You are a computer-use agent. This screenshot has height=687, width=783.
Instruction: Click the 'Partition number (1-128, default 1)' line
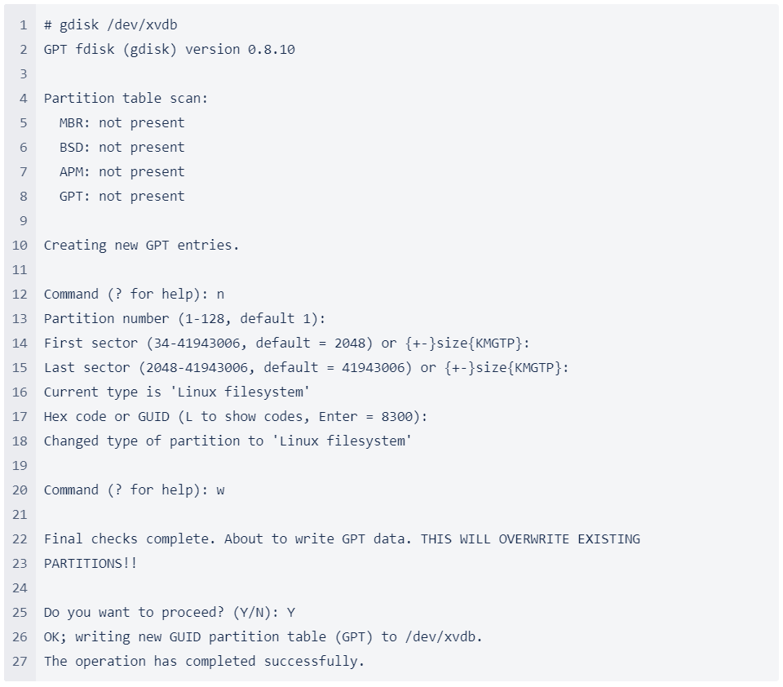(184, 318)
